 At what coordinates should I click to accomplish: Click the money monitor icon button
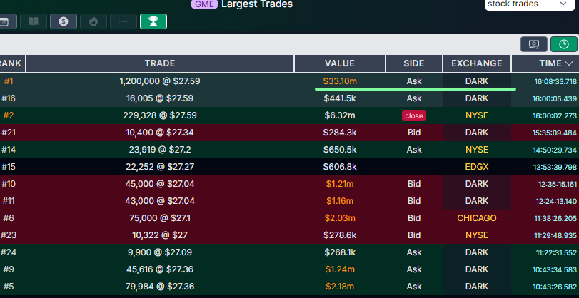click(x=534, y=44)
